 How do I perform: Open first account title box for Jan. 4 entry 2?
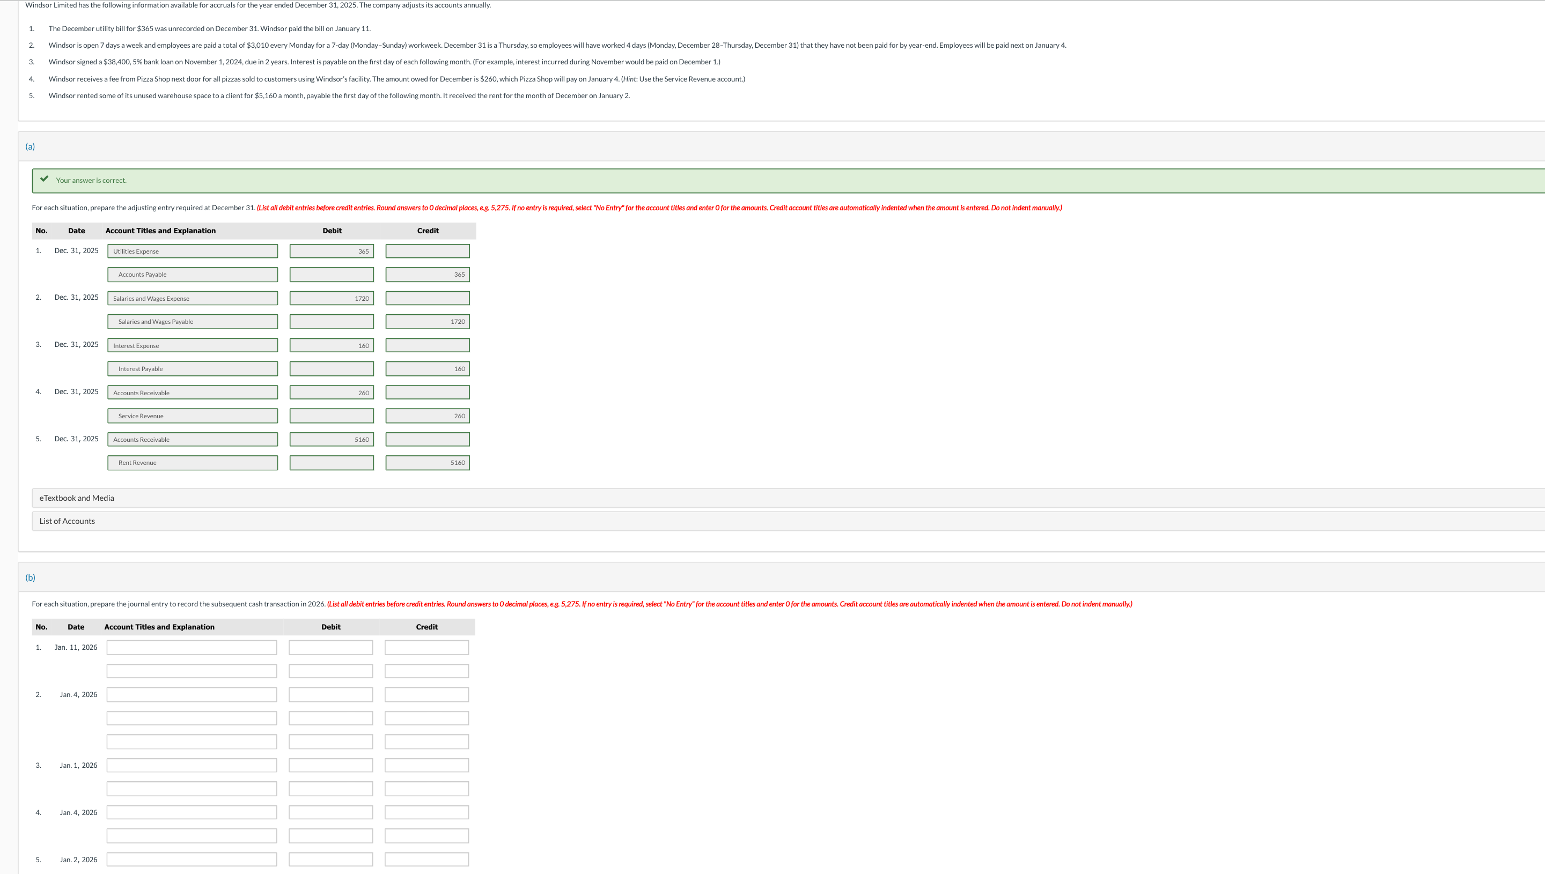pos(192,694)
